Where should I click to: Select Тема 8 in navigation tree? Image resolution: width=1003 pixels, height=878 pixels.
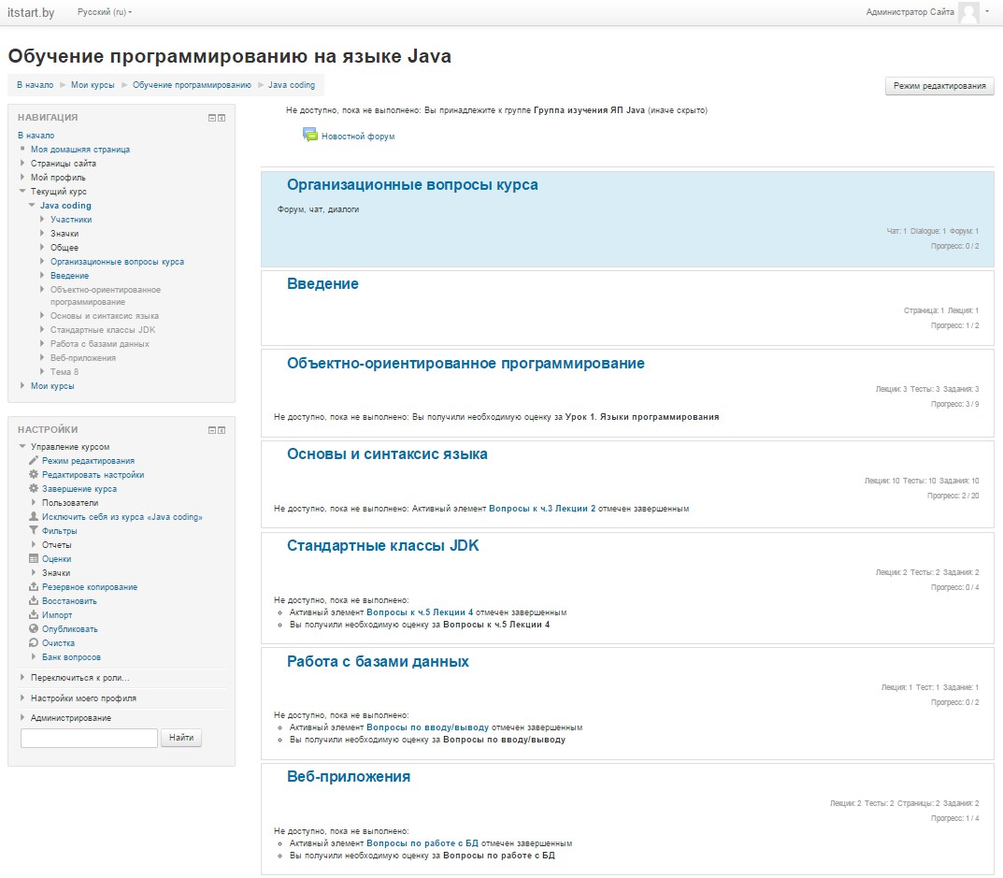click(x=64, y=372)
